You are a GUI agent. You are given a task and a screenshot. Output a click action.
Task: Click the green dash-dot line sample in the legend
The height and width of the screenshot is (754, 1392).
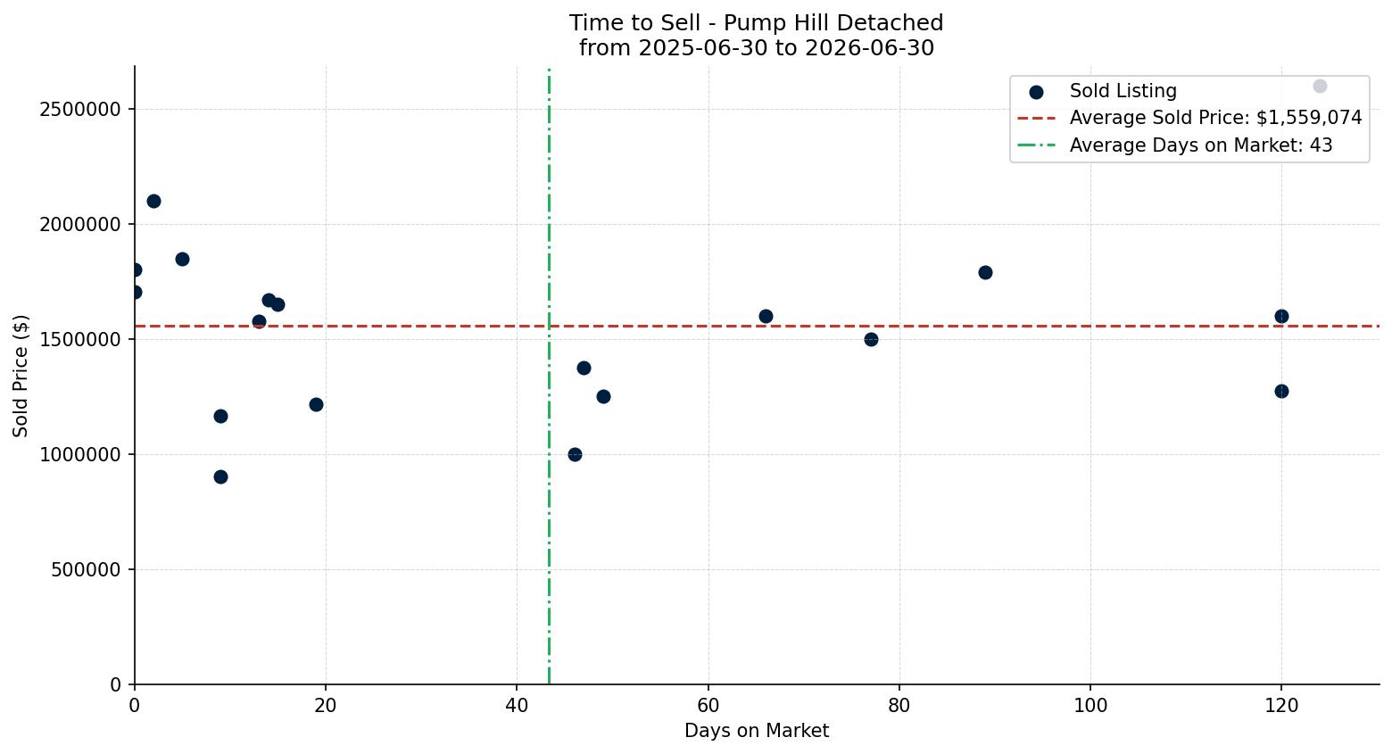(1036, 145)
